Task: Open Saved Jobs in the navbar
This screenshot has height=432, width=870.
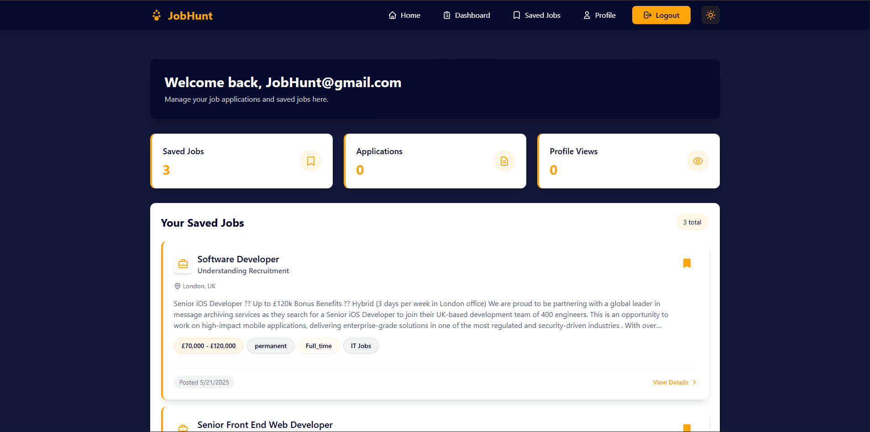Action: tap(537, 15)
